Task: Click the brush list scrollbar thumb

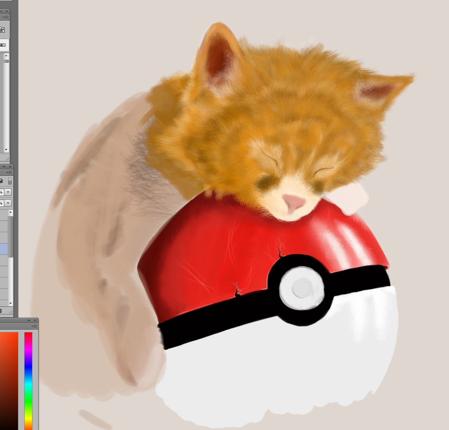Action: point(6,61)
